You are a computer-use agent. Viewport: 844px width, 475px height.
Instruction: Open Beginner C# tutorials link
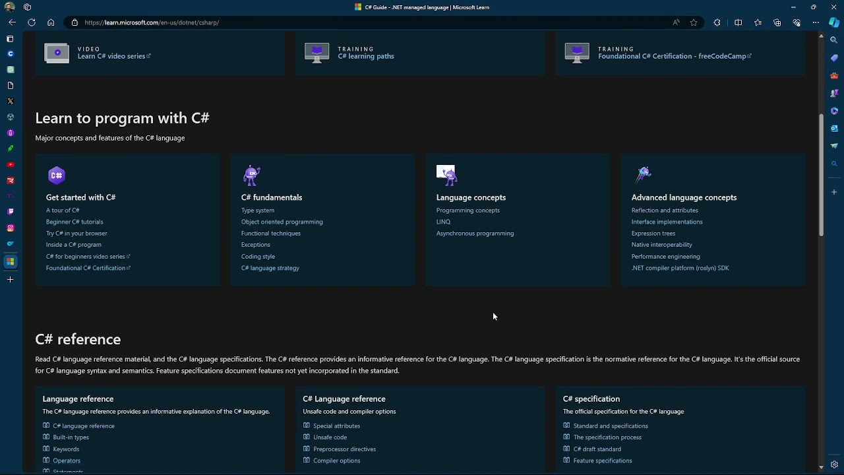pyautogui.click(x=75, y=222)
